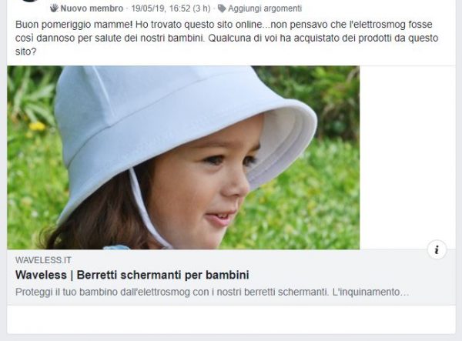Click the gray page margin below the post
The height and width of the screenshot is (341, 462).
coord(231,338)
